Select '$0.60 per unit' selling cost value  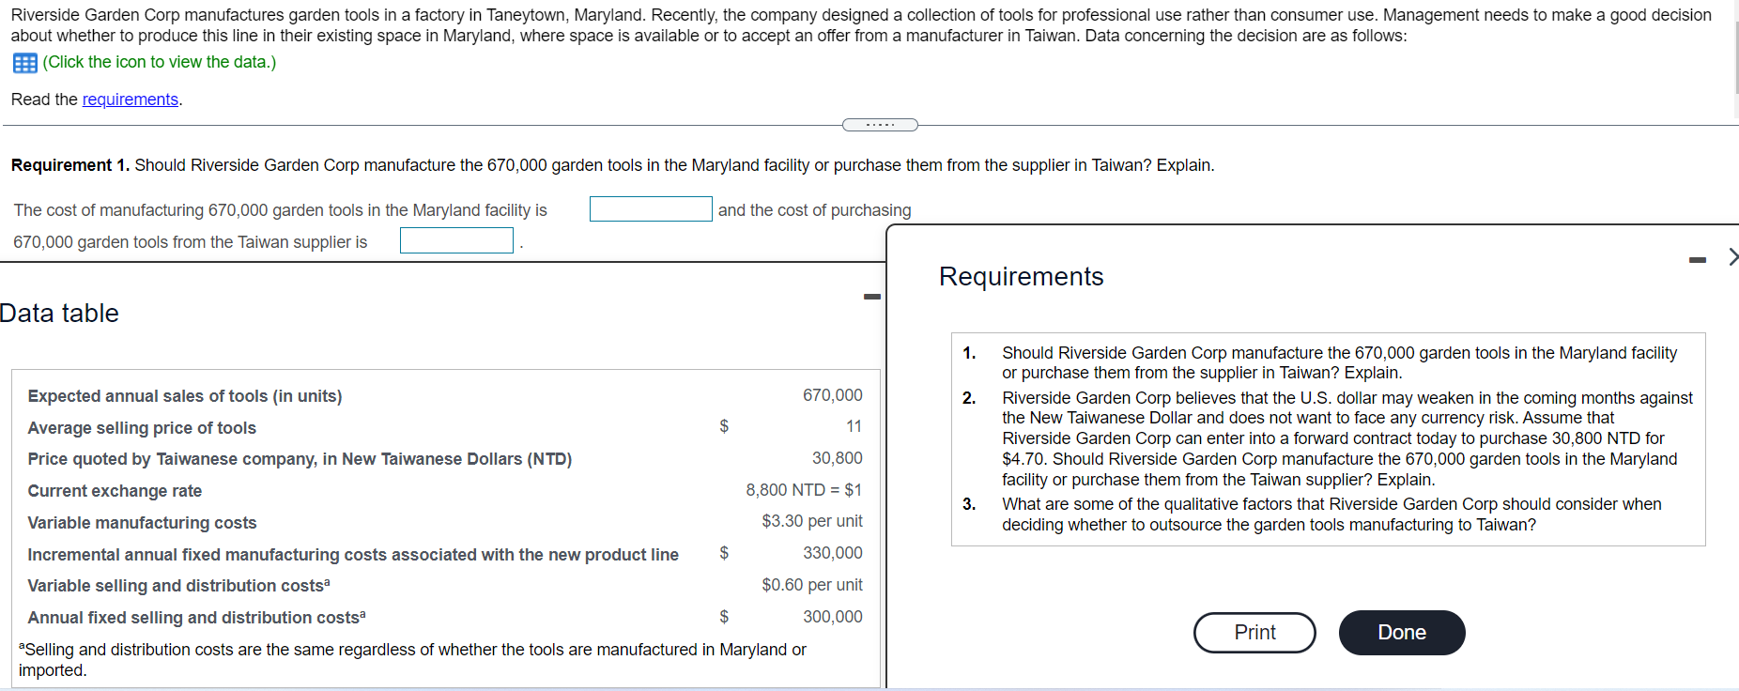(x=812, y=585)
